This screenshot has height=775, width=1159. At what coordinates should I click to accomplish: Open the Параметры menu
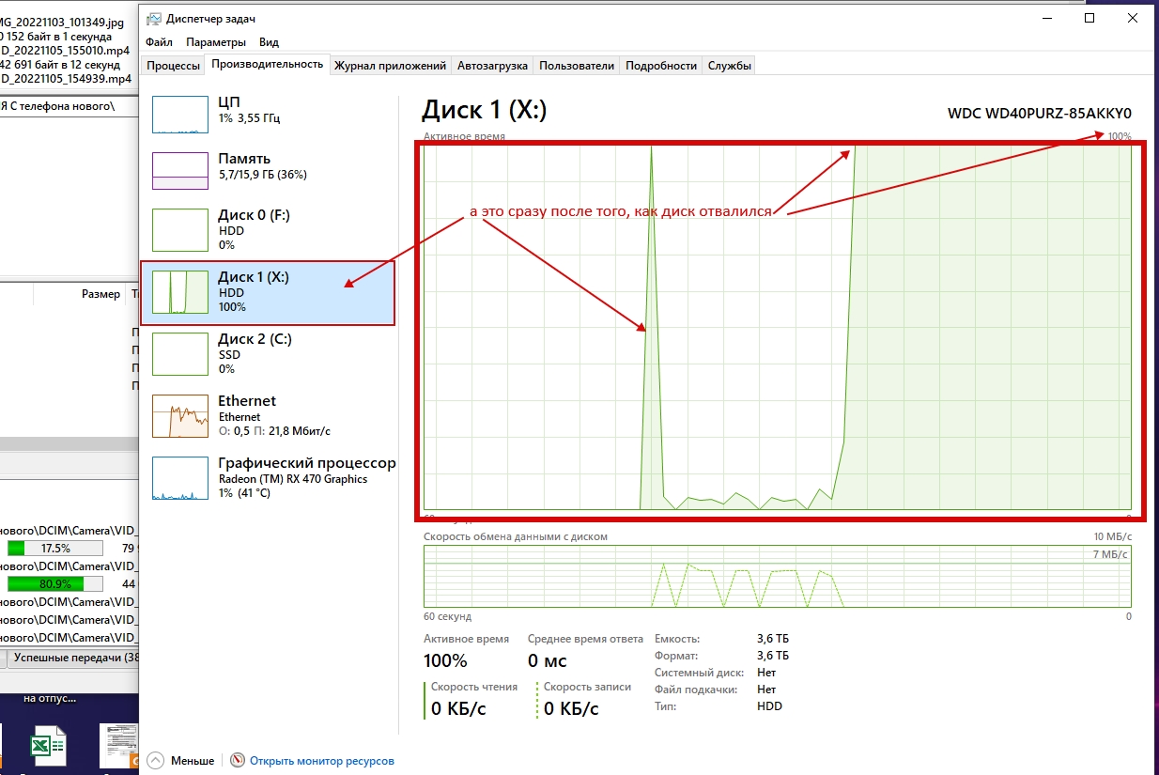coord(216,42)
